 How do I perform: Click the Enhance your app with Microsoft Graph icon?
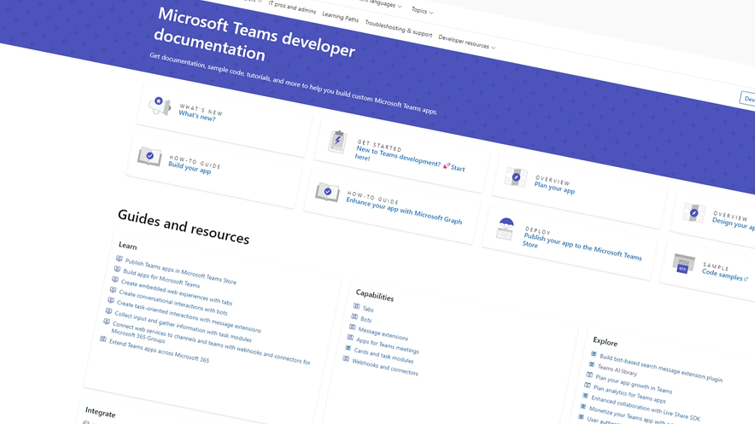pyautogui.click(x=327, y=192)
